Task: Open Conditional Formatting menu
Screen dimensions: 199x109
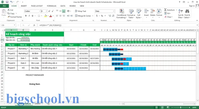Action: point(121,14)
